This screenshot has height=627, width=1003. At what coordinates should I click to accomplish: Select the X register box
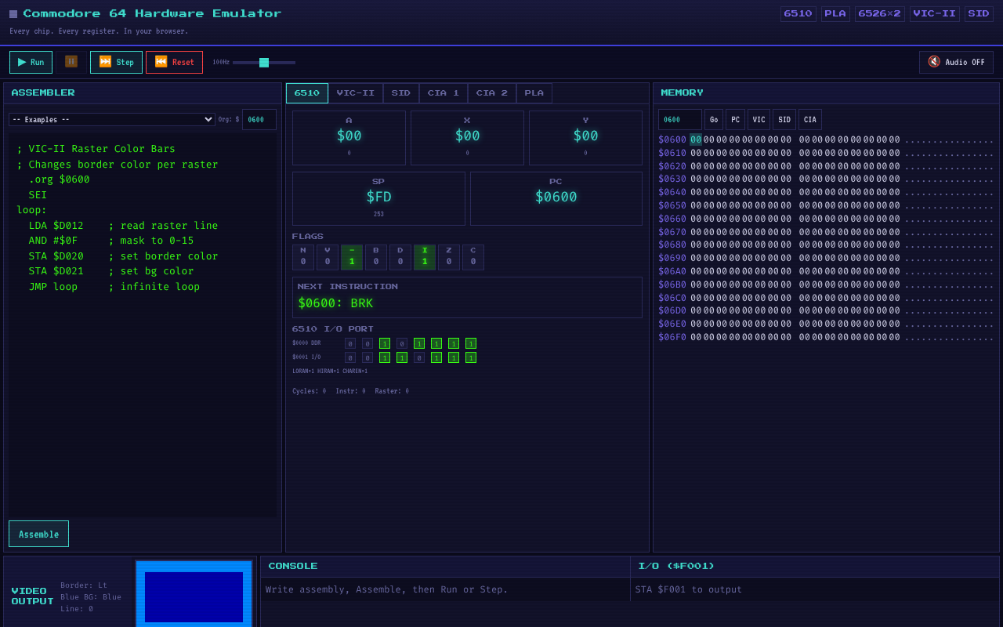point(467,138)
